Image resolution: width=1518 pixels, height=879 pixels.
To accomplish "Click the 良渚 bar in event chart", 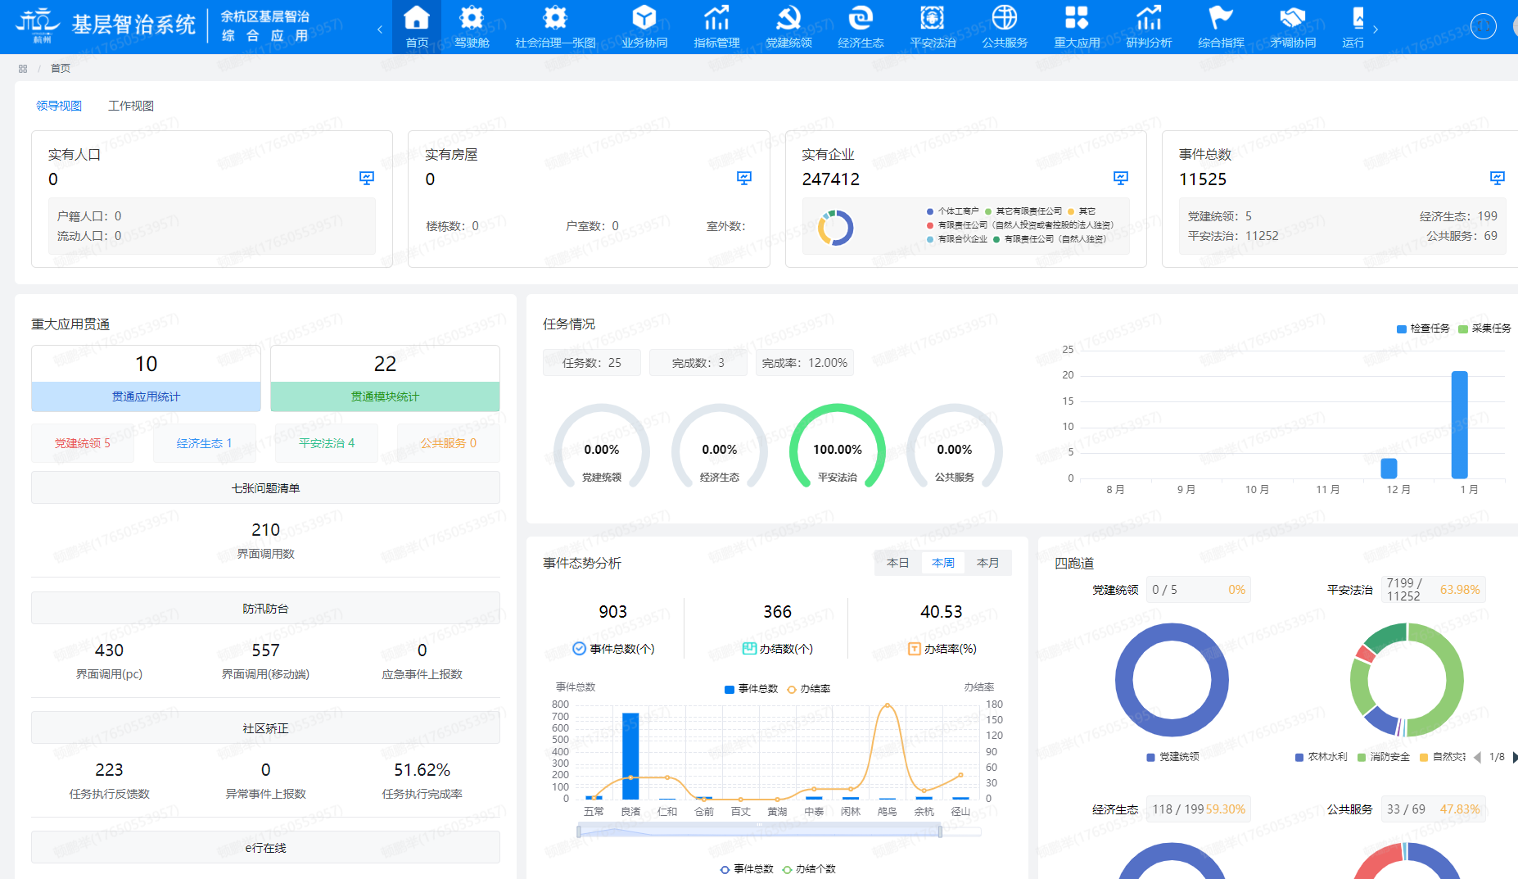I will click(x=630, y=756).
